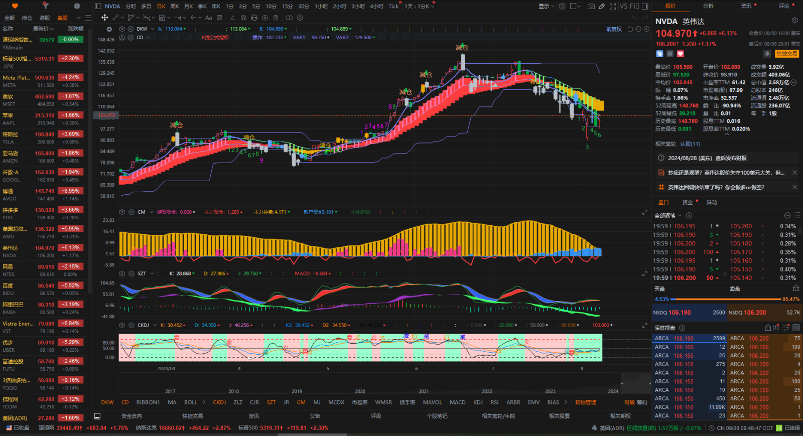Expand the CKDJ indicator name dropdown

pyautogui.click(x=155, y=325)
